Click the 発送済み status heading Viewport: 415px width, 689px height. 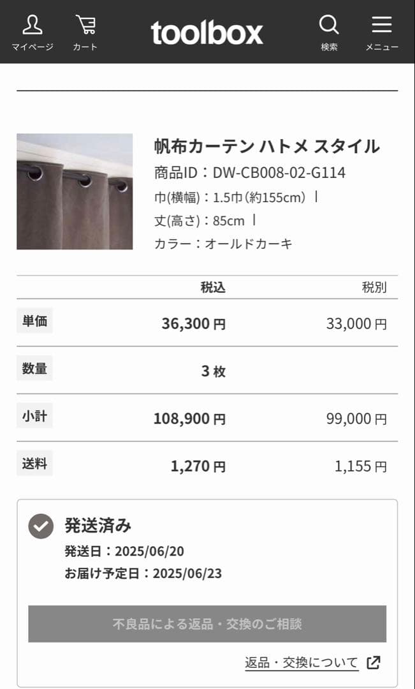[x=96, y=525]
